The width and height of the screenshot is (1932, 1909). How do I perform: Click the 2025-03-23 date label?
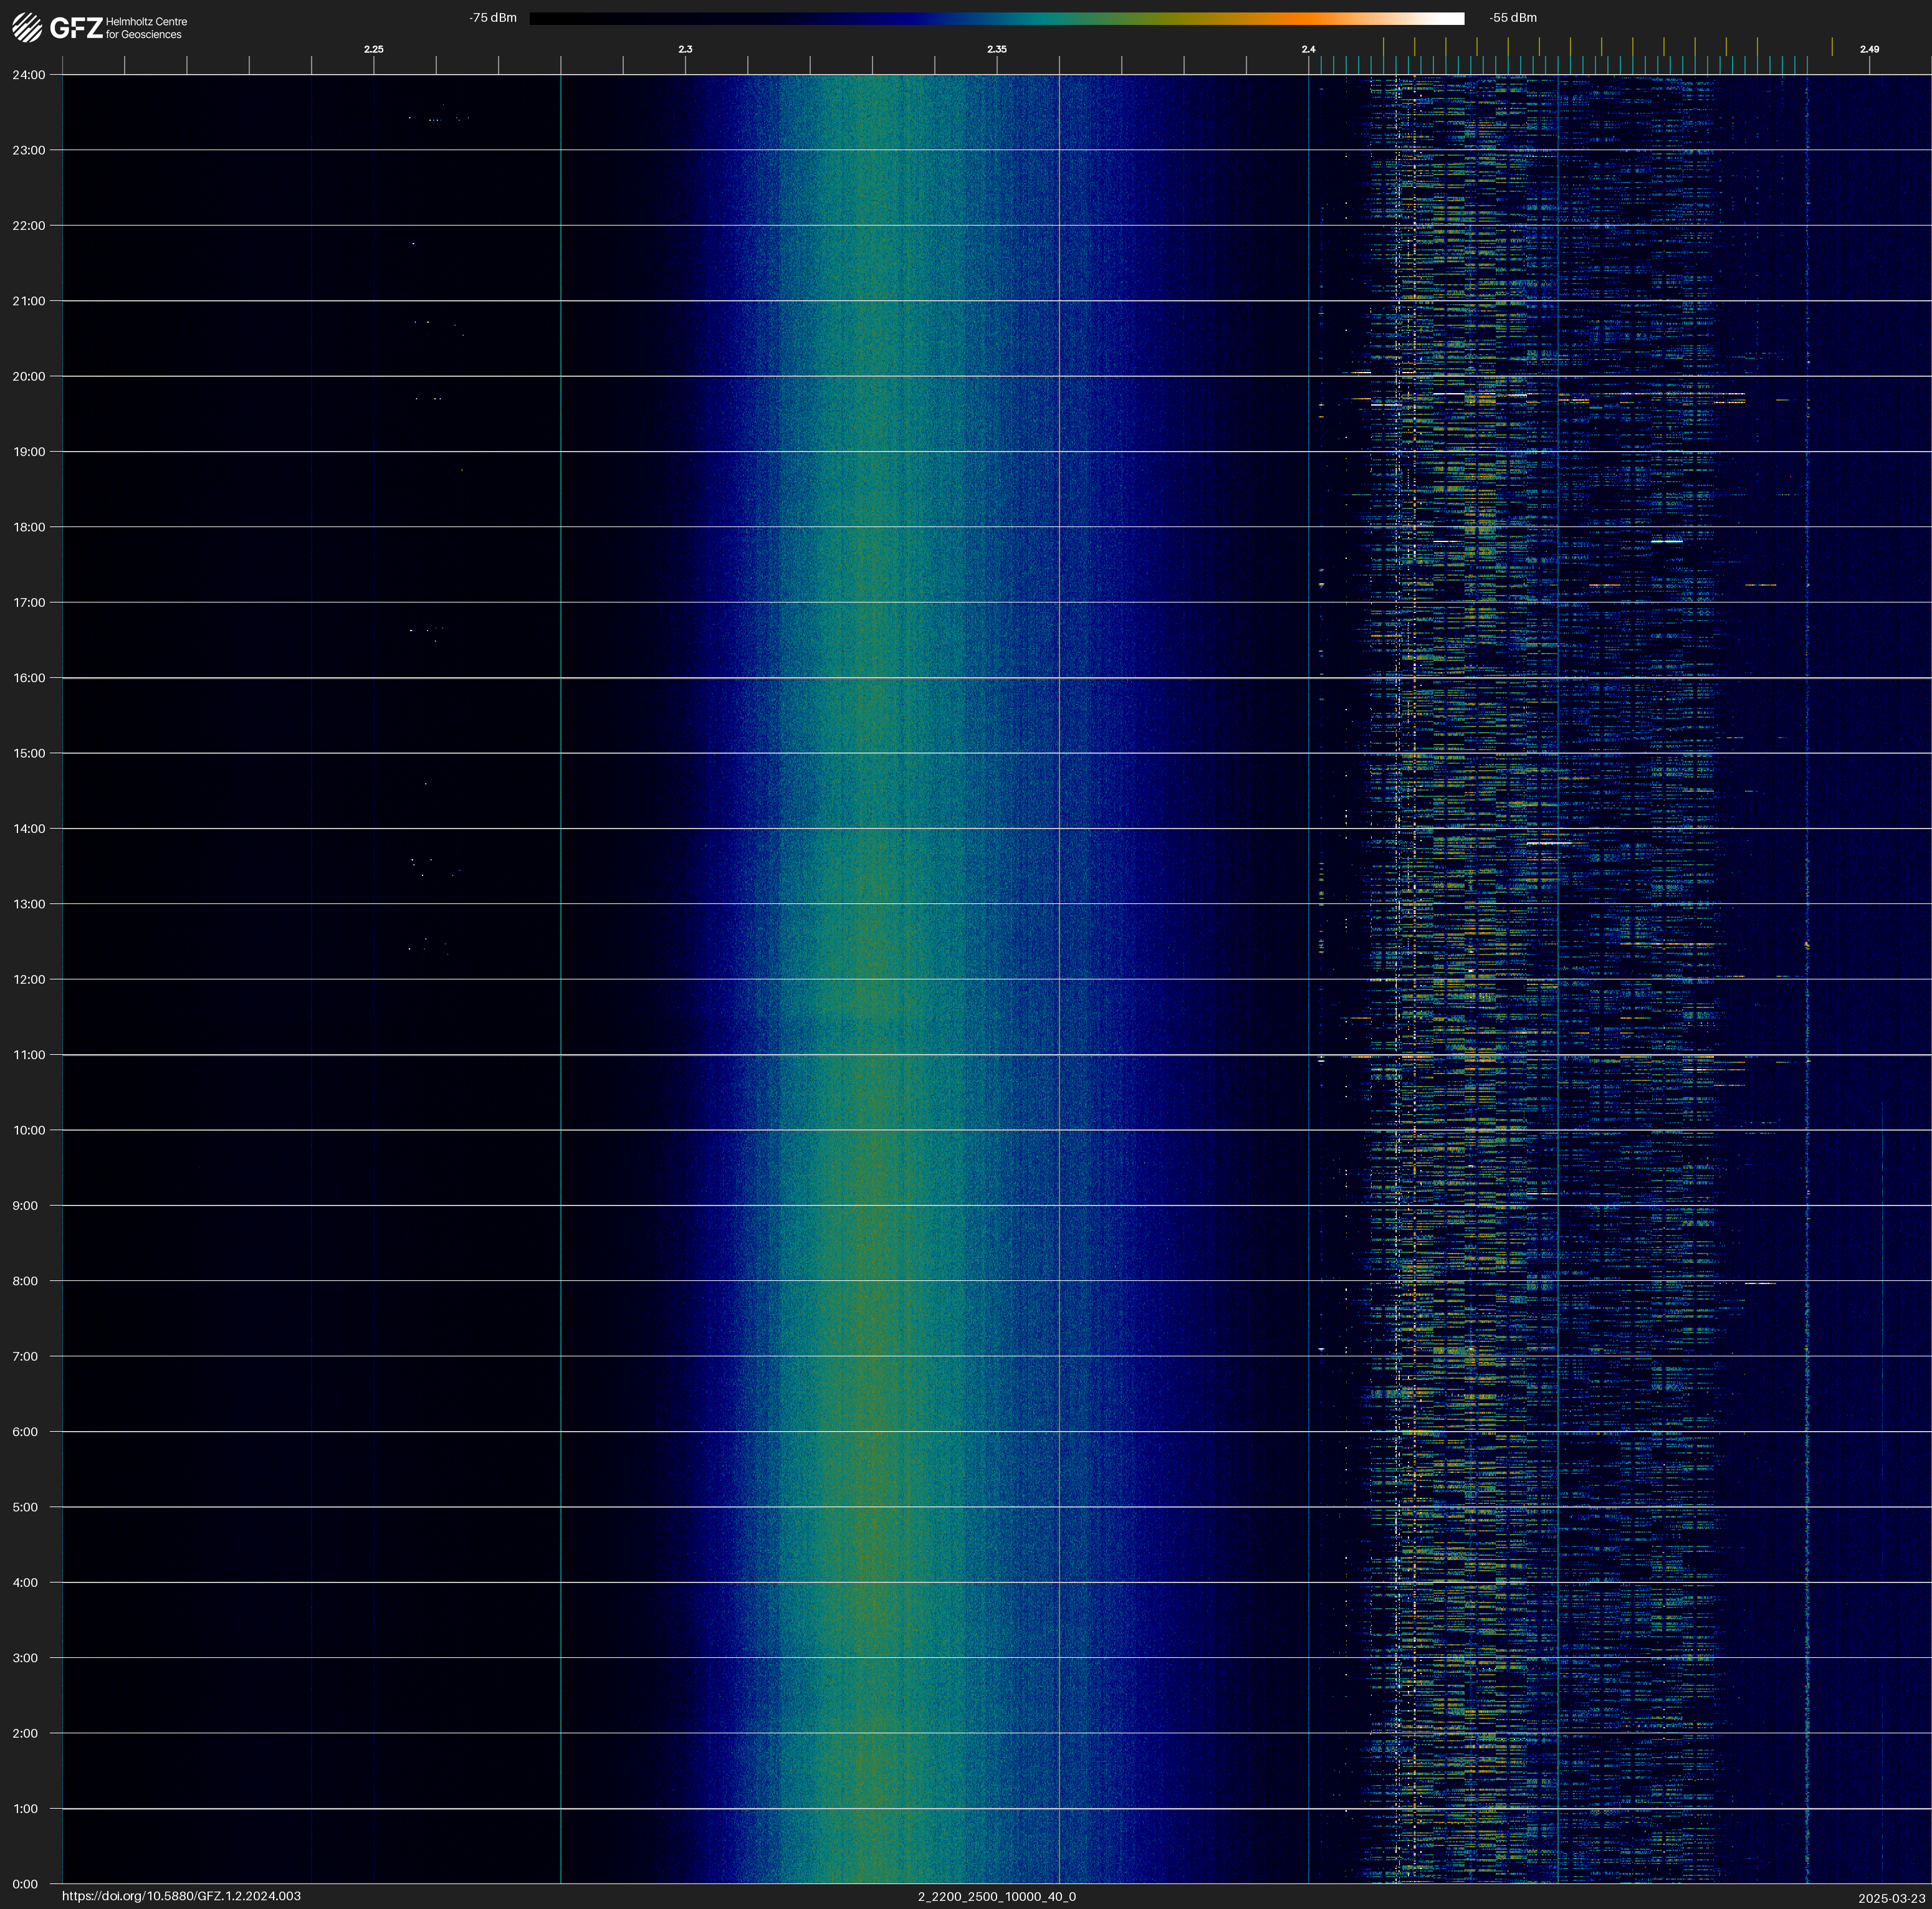coord(1891,1898)
